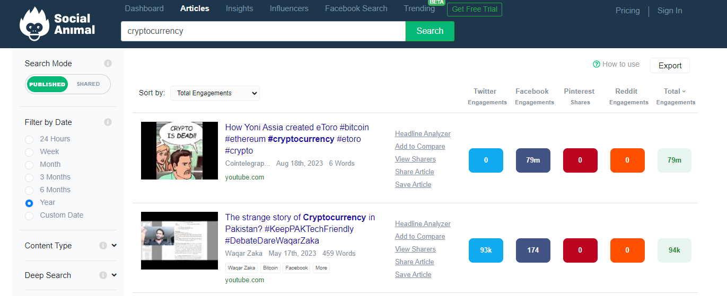The height and width of the screenshot is (296, 727).
Task: Choose the Custom Date radio option
Action: [29, 216]
